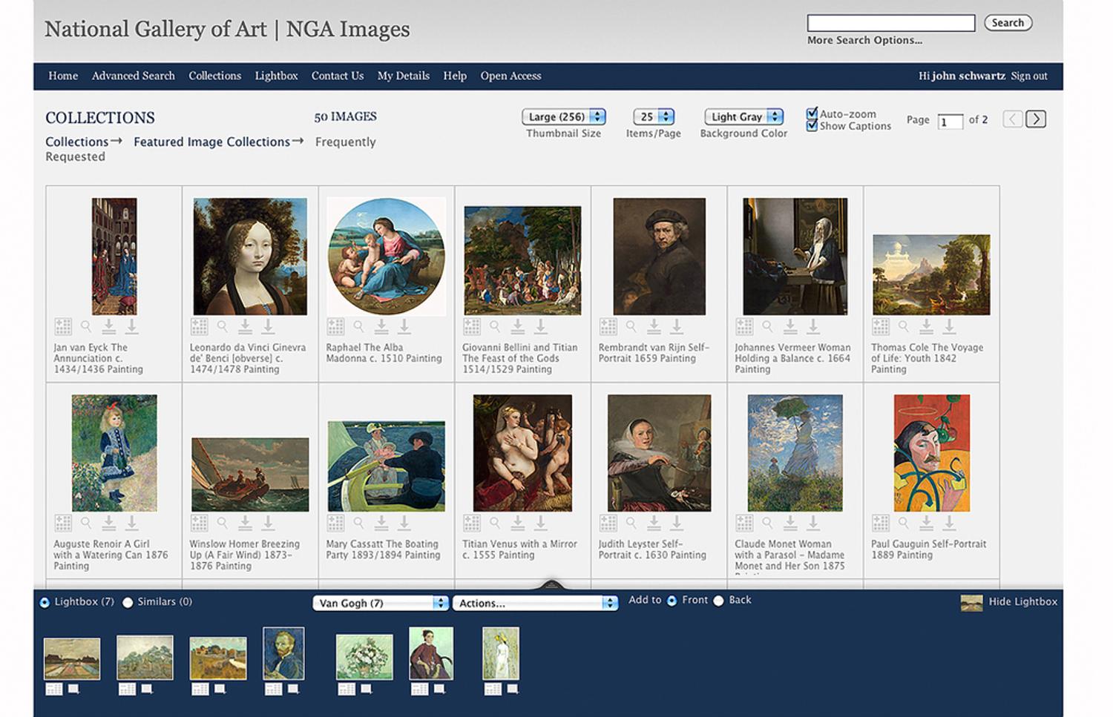Go to next page using right arrow button
This screenshot has height=717, width=1113.
(x=1036, y=119)
